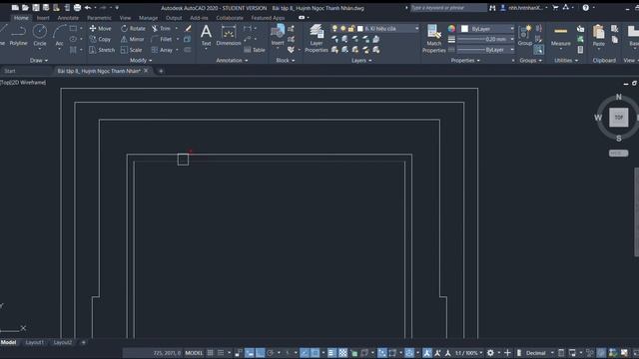Open Layer Properties manager
Viewport: 639px width, 359px height.
317,38
